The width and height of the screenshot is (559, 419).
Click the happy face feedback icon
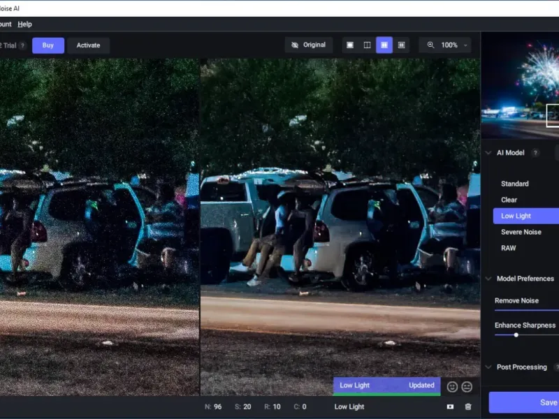coord(452,387)
